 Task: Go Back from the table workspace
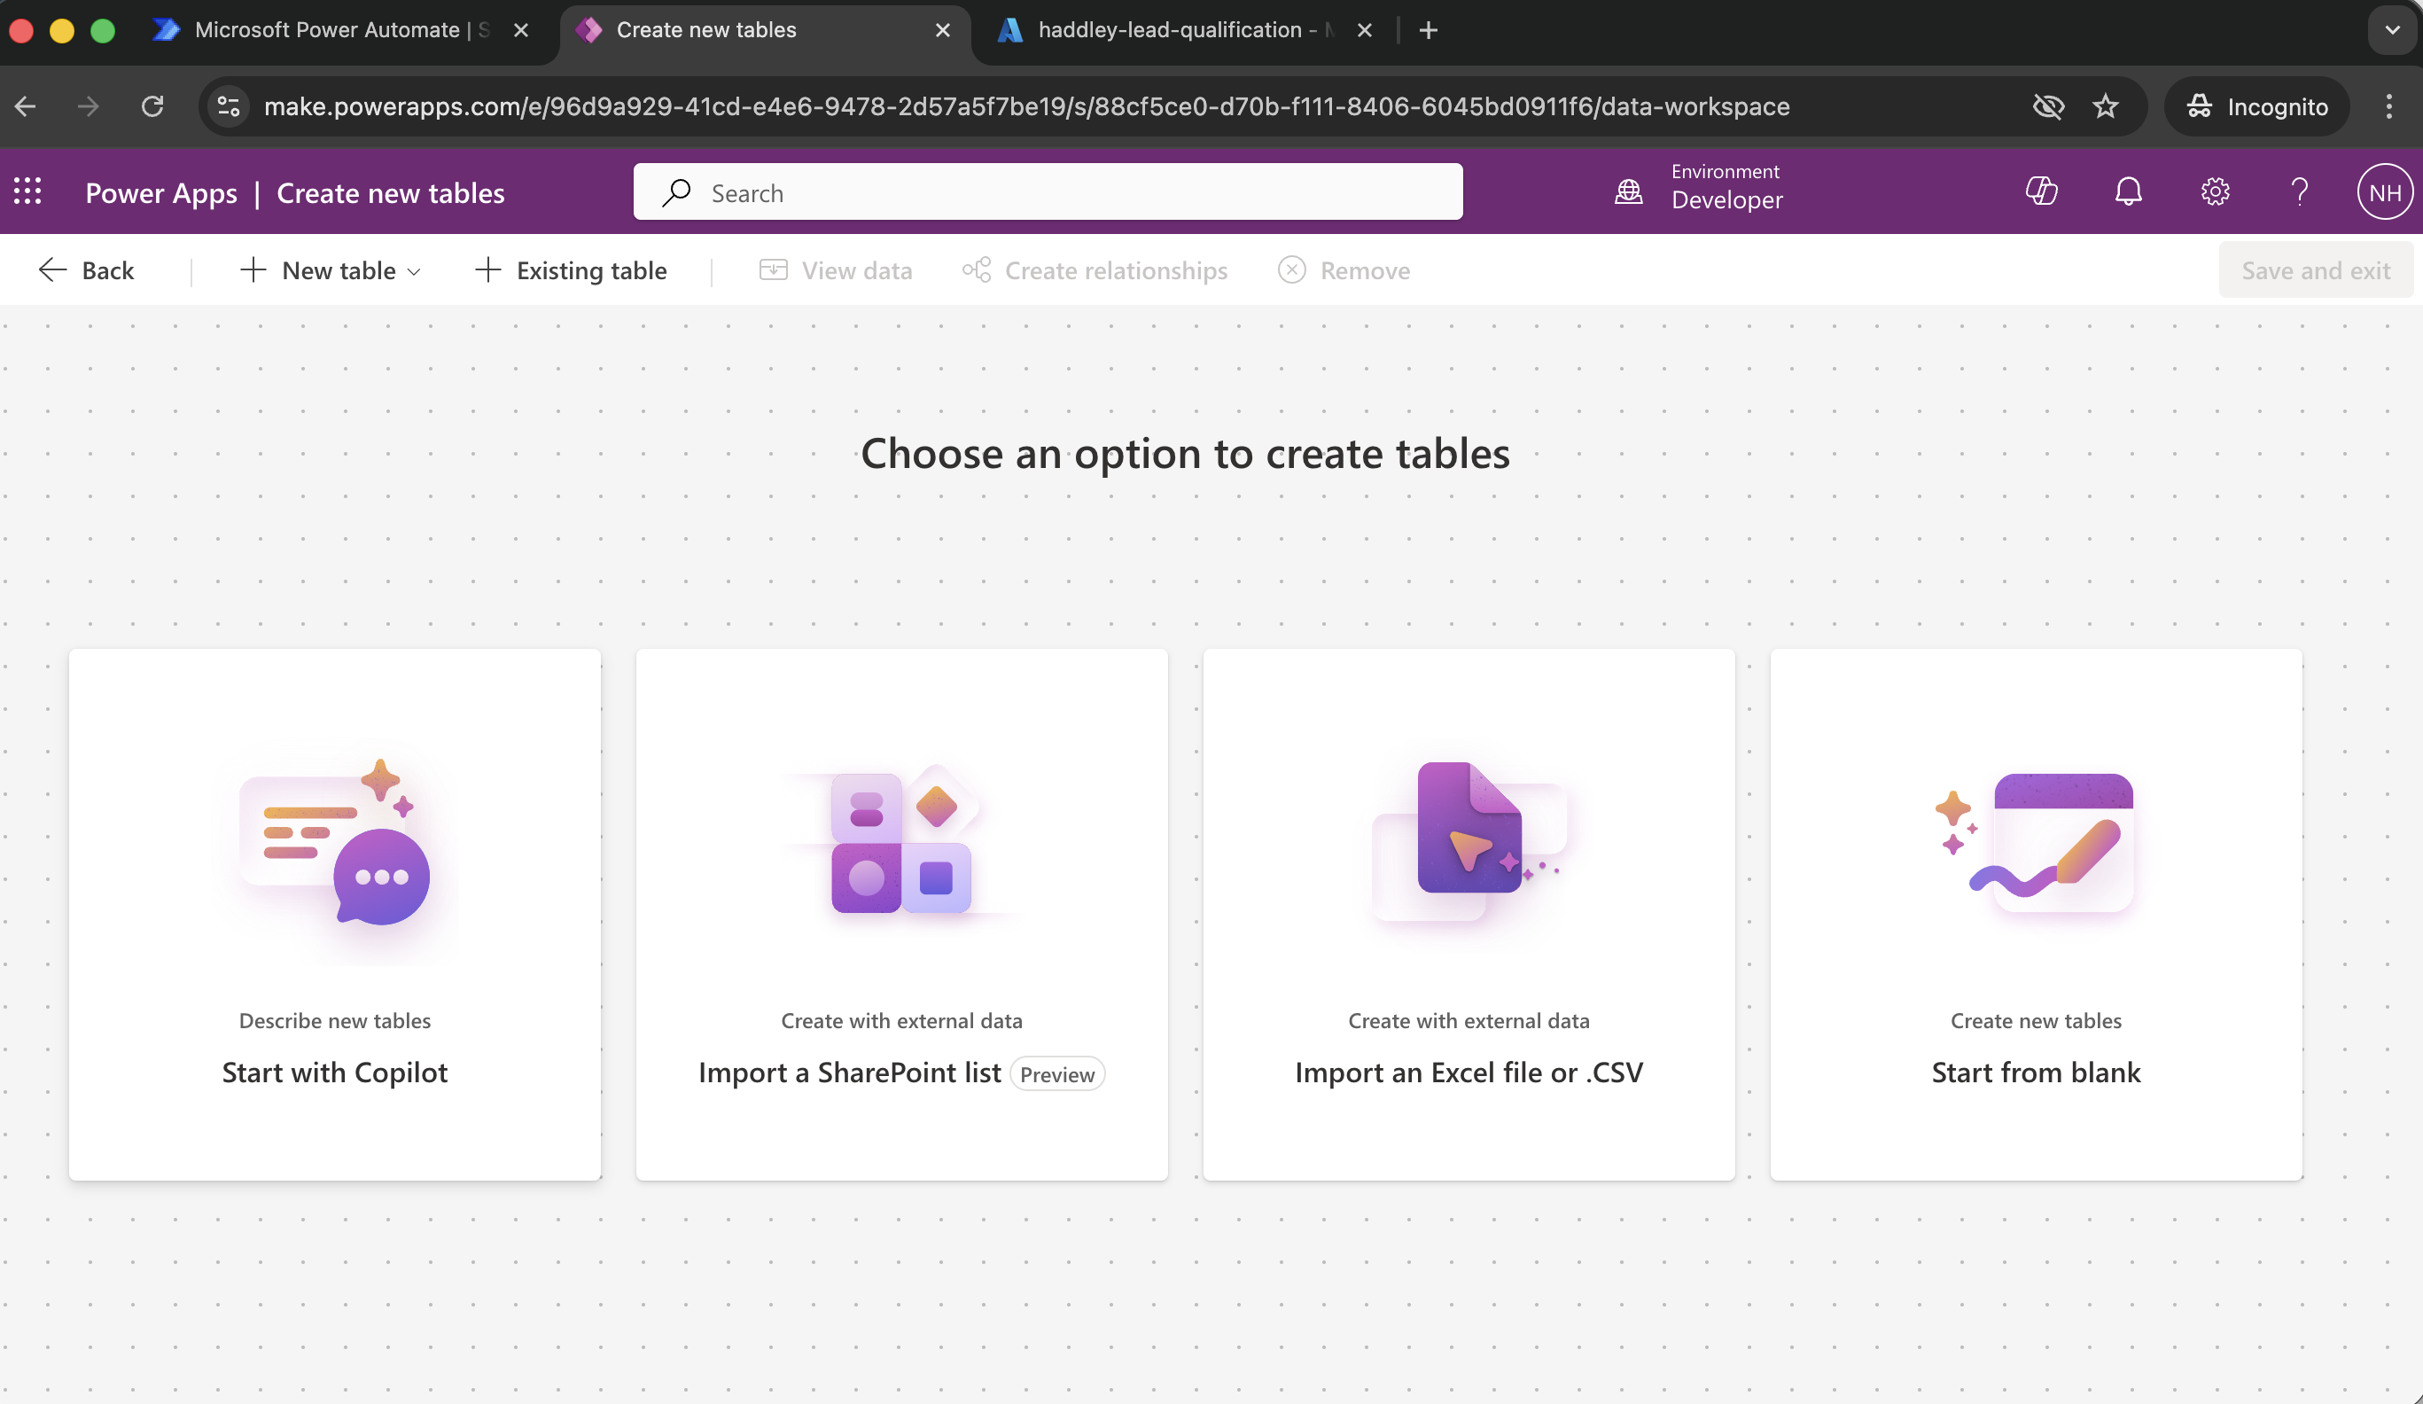point(87,270)
